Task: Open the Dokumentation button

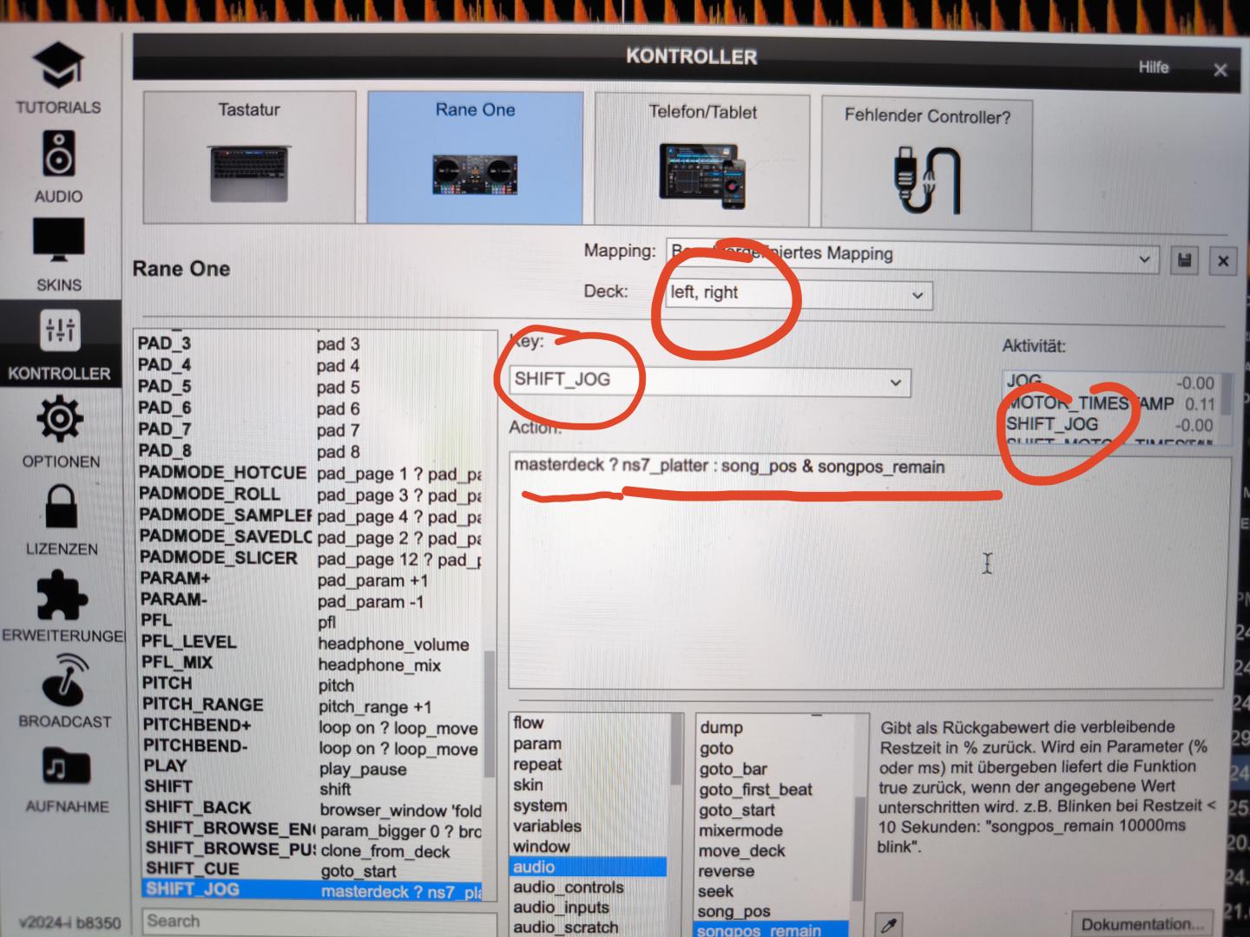Action: (1141, 923)
